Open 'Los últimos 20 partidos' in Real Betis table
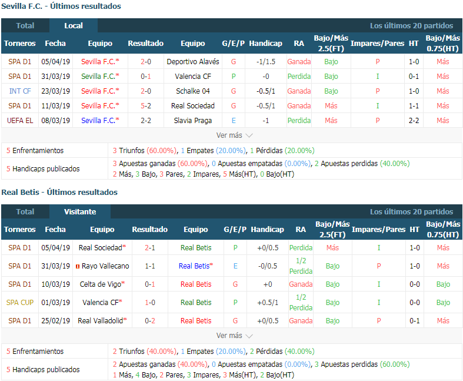Image resolution: width=463 pixels, height=381 pixels. click(411, 211)
